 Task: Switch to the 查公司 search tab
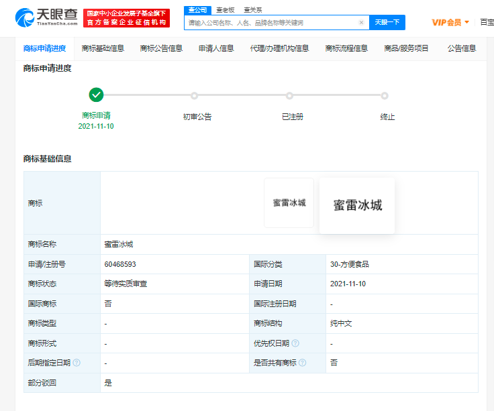pyautogui.click(x=197, y=10)
